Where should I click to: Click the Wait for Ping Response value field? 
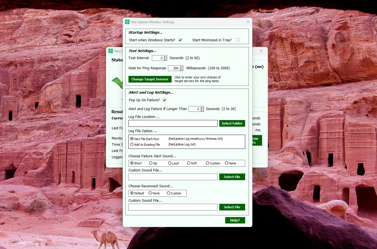pos(174,68)
